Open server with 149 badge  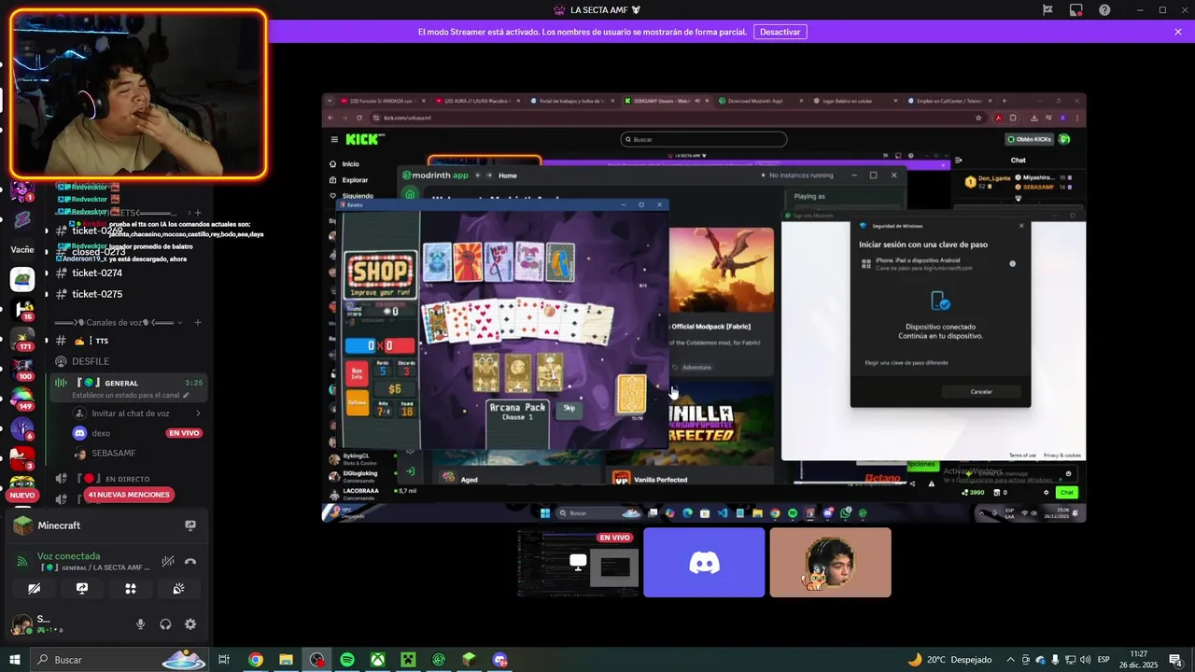click(x=22, y=398)
